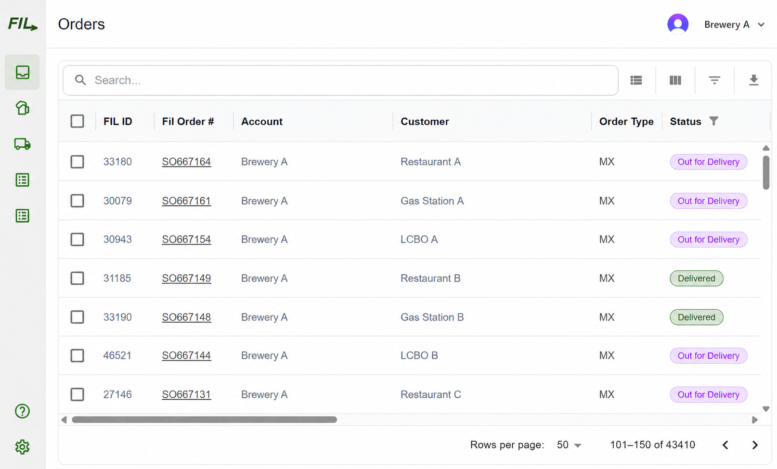Screen dimensions: 777x469
Task: Open order SO667164
Action: pos(186,162)
